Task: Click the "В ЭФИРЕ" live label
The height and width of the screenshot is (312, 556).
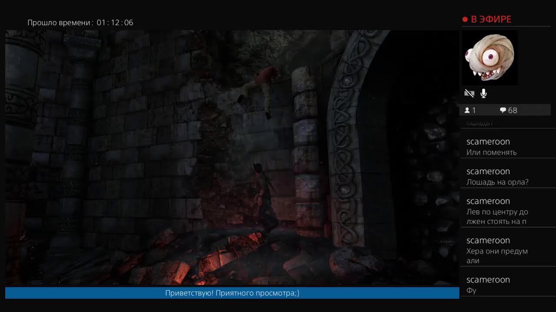Action: click(491, 19)
